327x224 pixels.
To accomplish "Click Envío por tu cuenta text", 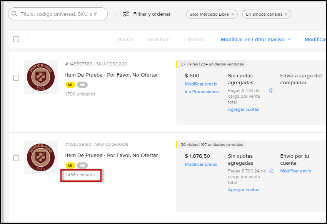I will pyautogui.click(x=294, y=160).
